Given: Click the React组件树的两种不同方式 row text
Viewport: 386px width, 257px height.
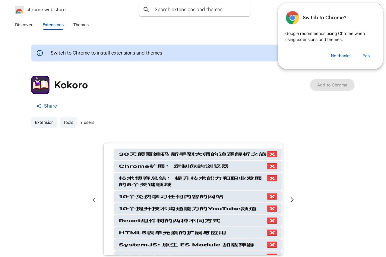Looking at the screenshot, I should (x=169, y=221).
